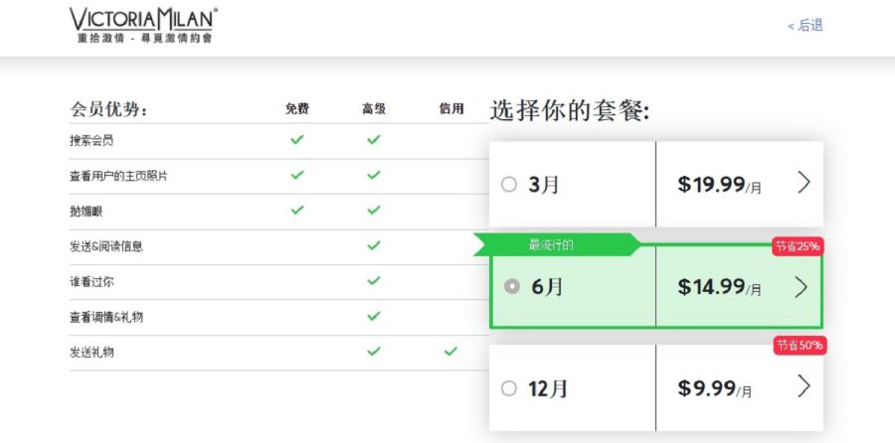Image resolution: width=895 pixels, height=443 pixels.
Task: Click premium checkmark for 谁看过你
Action: click(374, 281)
